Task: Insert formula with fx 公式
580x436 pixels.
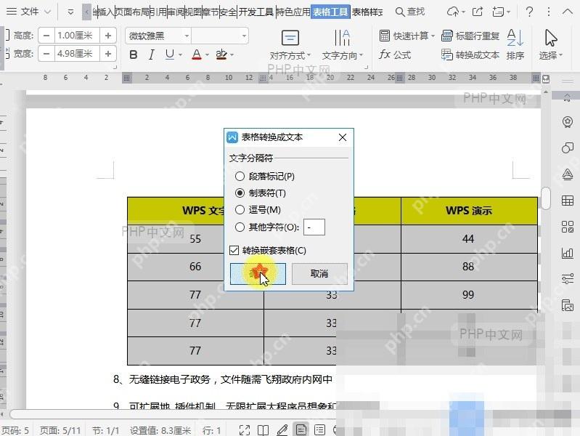Action: click(x=395, y=54)
